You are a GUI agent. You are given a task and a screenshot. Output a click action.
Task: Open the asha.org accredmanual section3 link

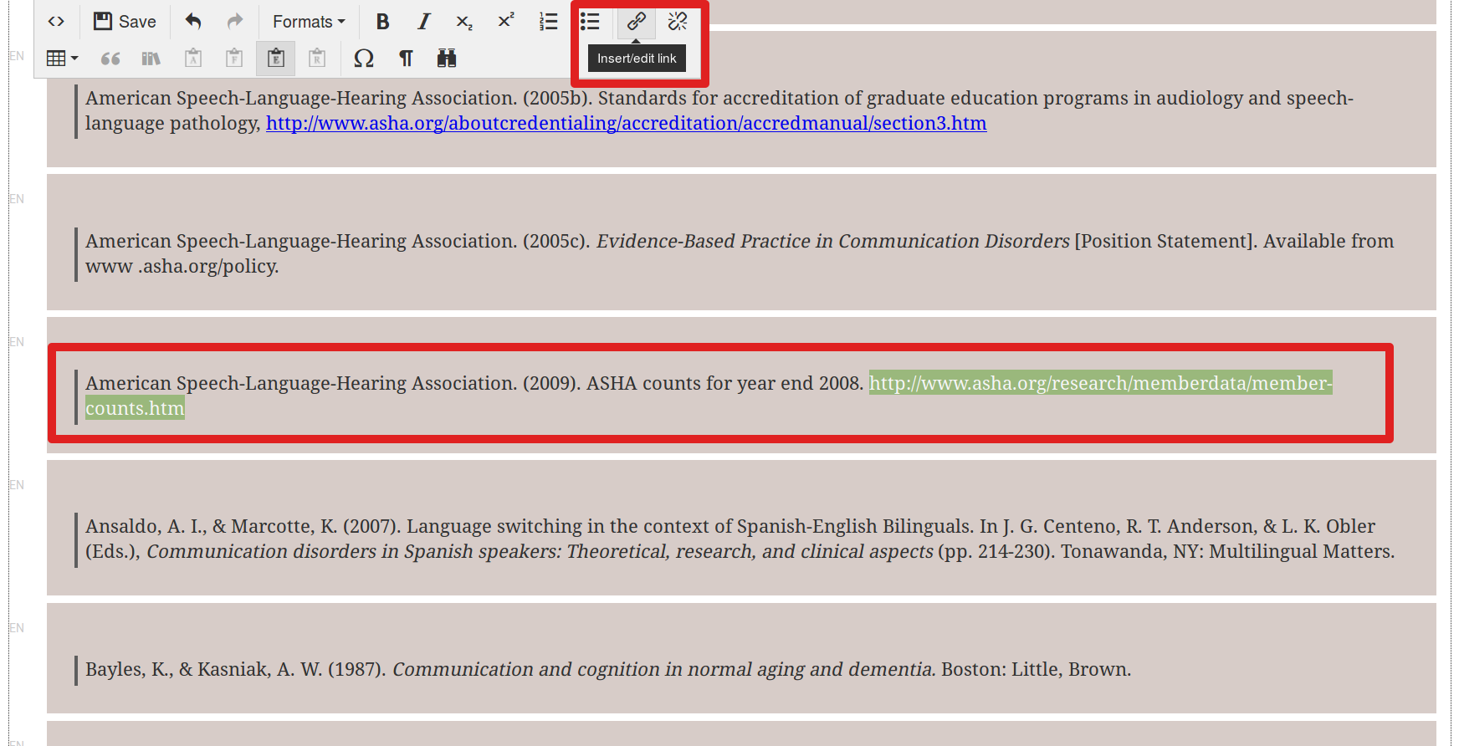[626, 124]
